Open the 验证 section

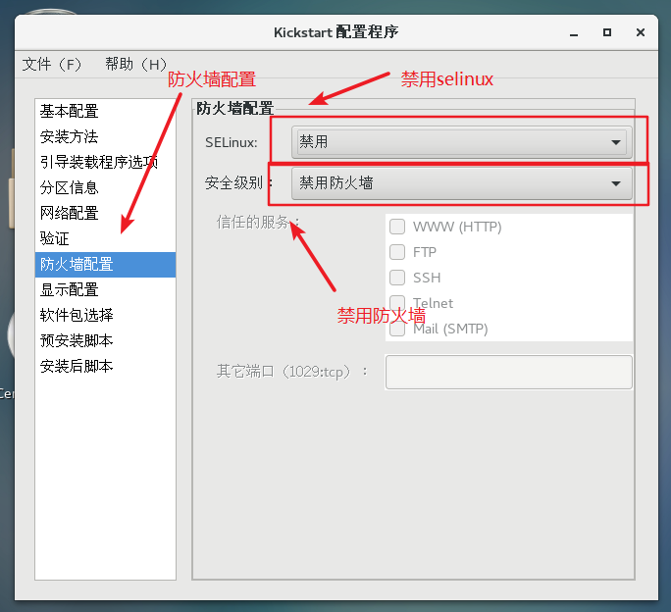(105, 238)
